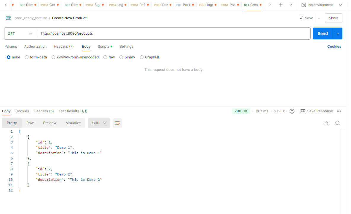
Task: Show the response Body tab
Action: 6,111
